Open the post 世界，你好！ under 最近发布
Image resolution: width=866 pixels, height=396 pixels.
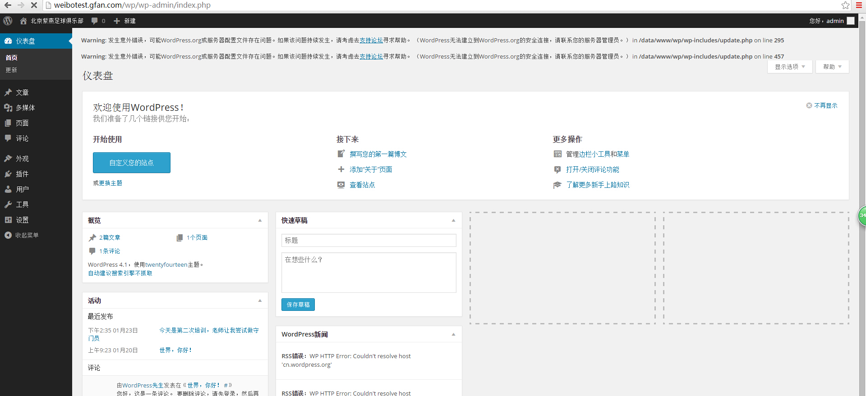click(175, 350)
